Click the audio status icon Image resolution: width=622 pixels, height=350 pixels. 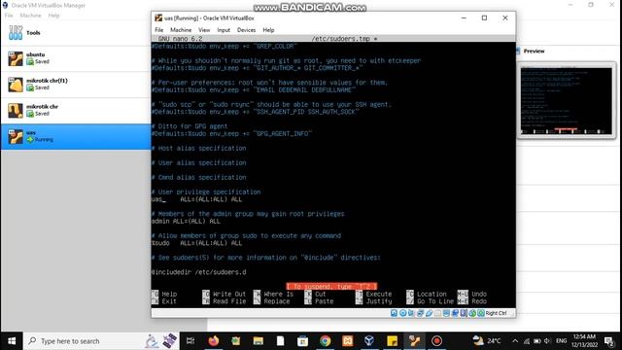click(x=411, y=313)
